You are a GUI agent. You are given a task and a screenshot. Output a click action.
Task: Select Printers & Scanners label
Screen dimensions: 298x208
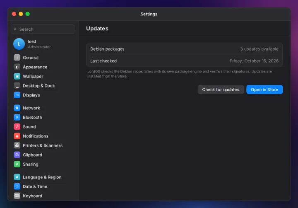coord(43,145)
